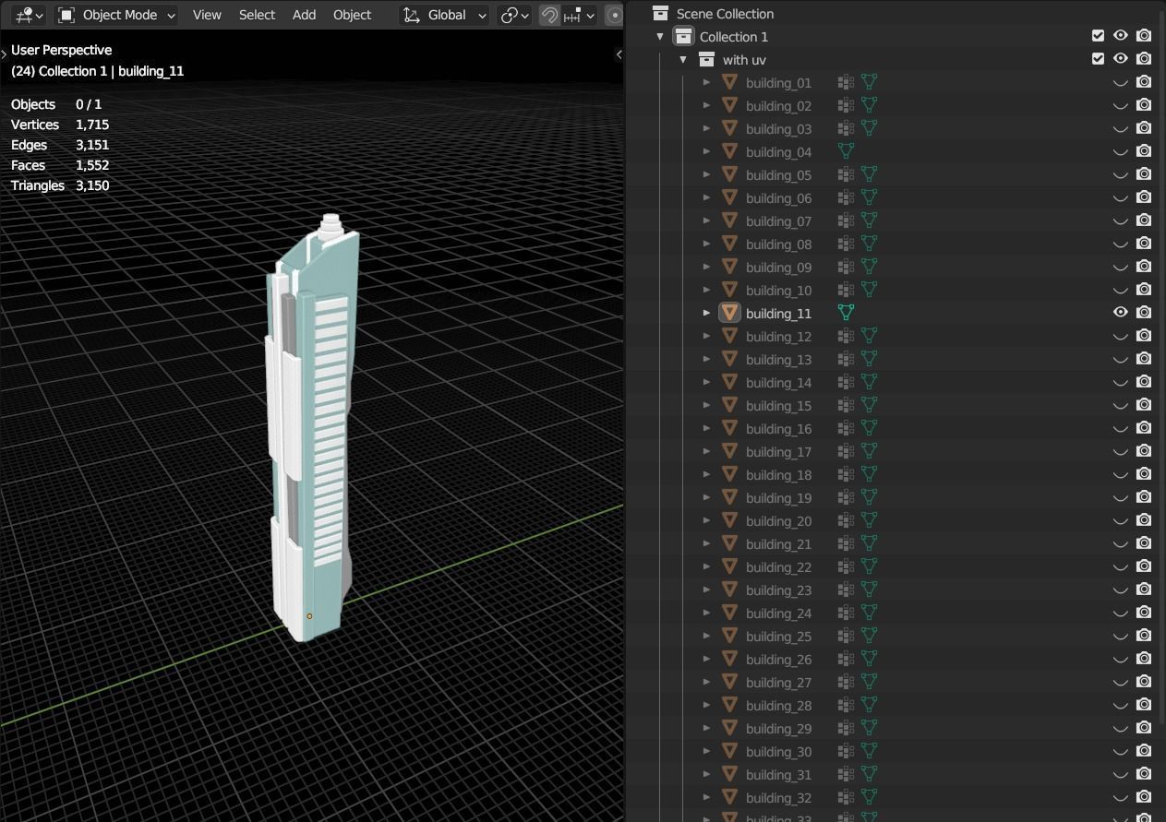Viewport: 1166px width, 822px height.
Task: Open the Object Mode dropdown
Action: point(116,15)
